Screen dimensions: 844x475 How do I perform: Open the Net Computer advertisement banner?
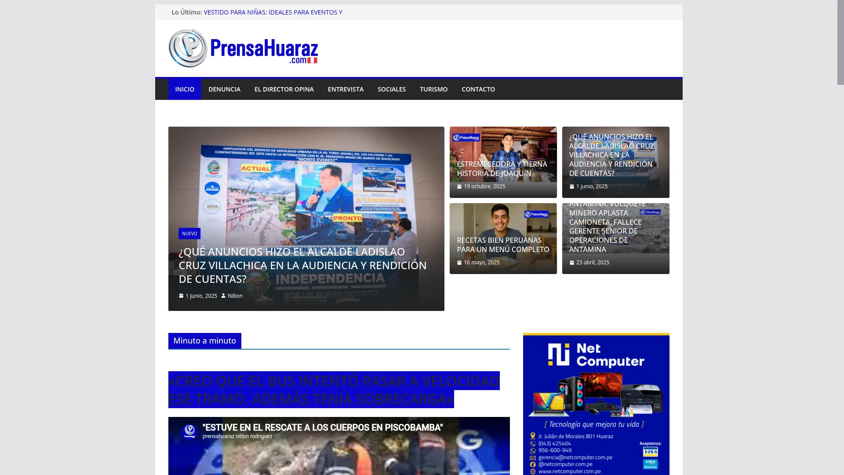point(596,404)
